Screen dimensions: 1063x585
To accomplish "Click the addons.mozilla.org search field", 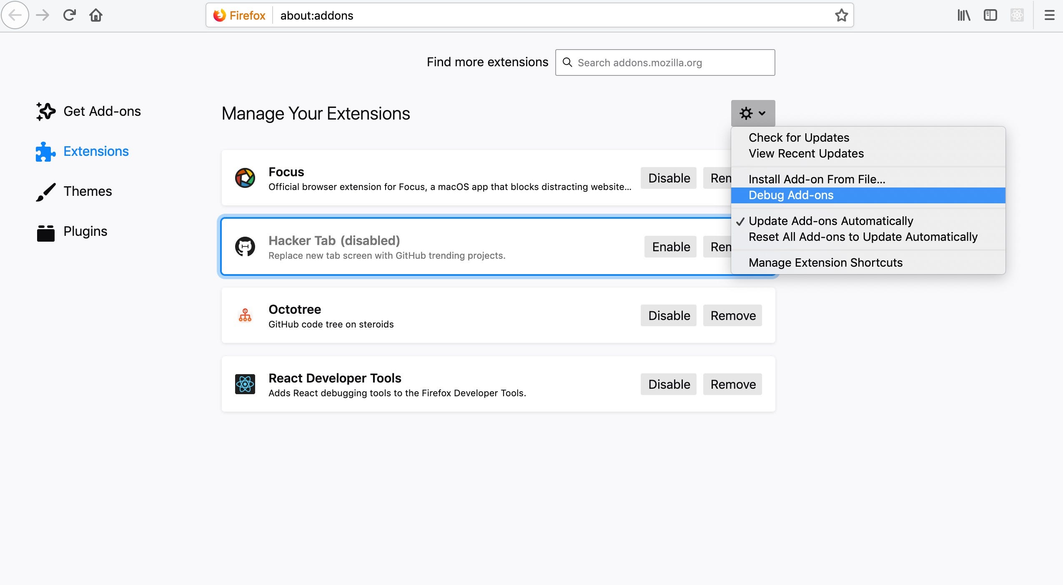I will (x=665, y=62).
